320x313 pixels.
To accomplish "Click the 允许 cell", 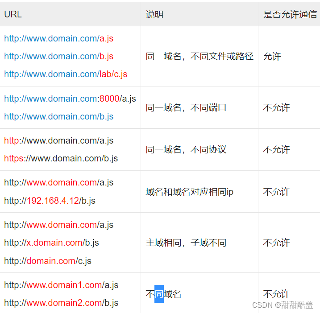I will click(272, 56).
